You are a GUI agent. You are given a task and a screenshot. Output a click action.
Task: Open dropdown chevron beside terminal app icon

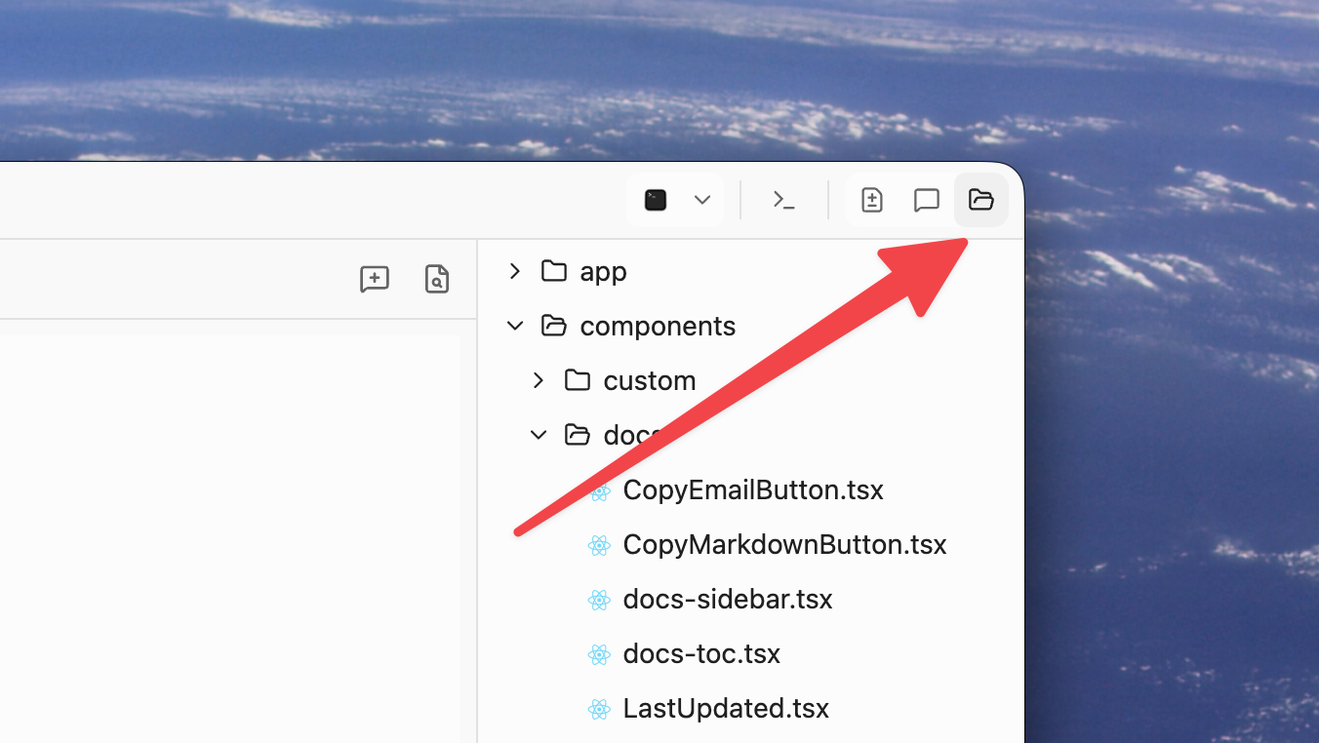coord(702,200)
